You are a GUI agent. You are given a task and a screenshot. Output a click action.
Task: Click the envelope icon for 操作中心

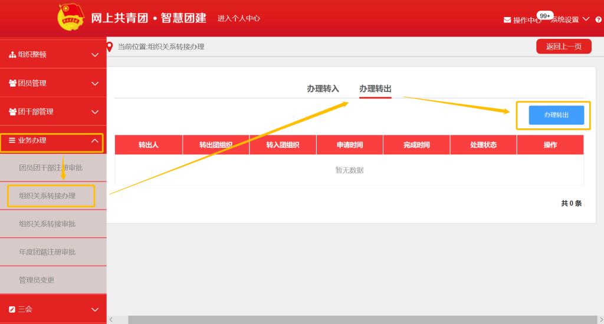click(x=507, y=20)
